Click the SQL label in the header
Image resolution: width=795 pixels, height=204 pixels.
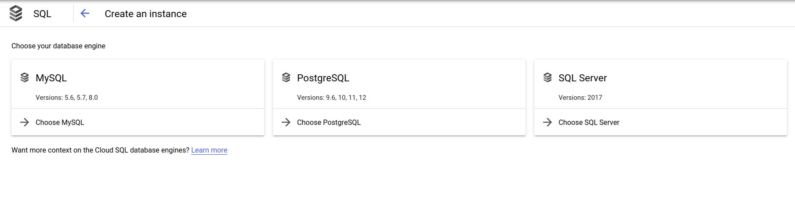[42, 14]
